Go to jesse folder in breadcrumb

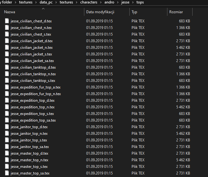coord(125,3)
